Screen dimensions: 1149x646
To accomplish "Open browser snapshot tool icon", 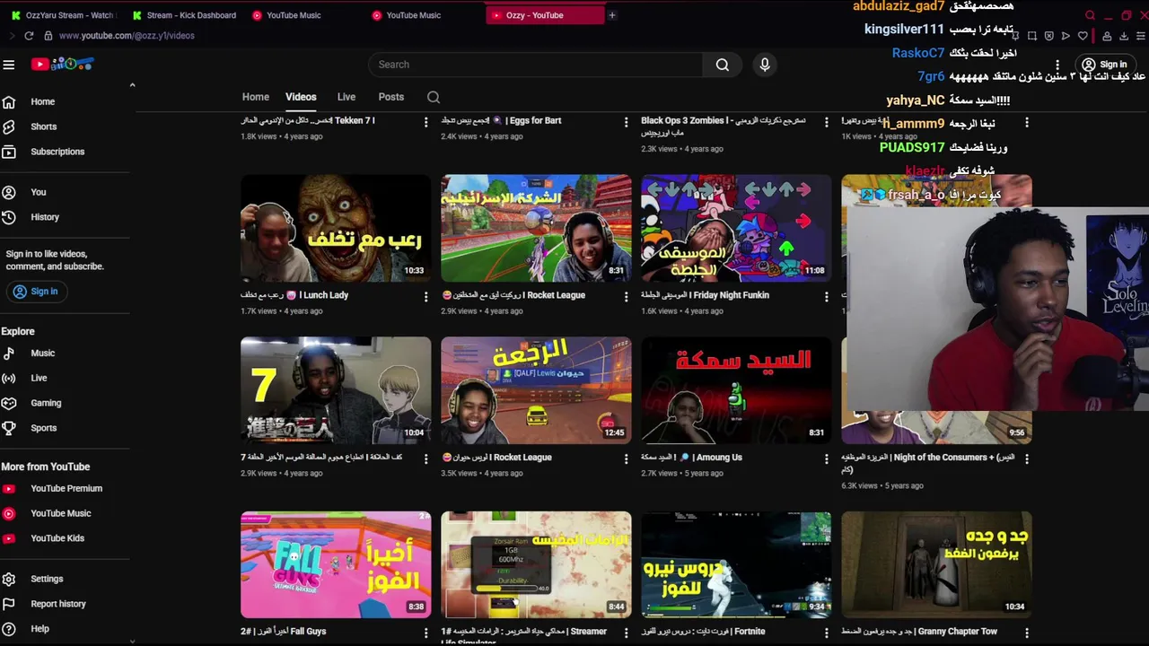I will [x=1031, y=36].
